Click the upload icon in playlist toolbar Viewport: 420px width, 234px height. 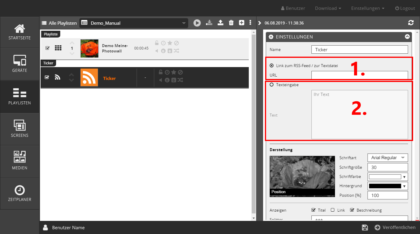click(x=220, y=23)
